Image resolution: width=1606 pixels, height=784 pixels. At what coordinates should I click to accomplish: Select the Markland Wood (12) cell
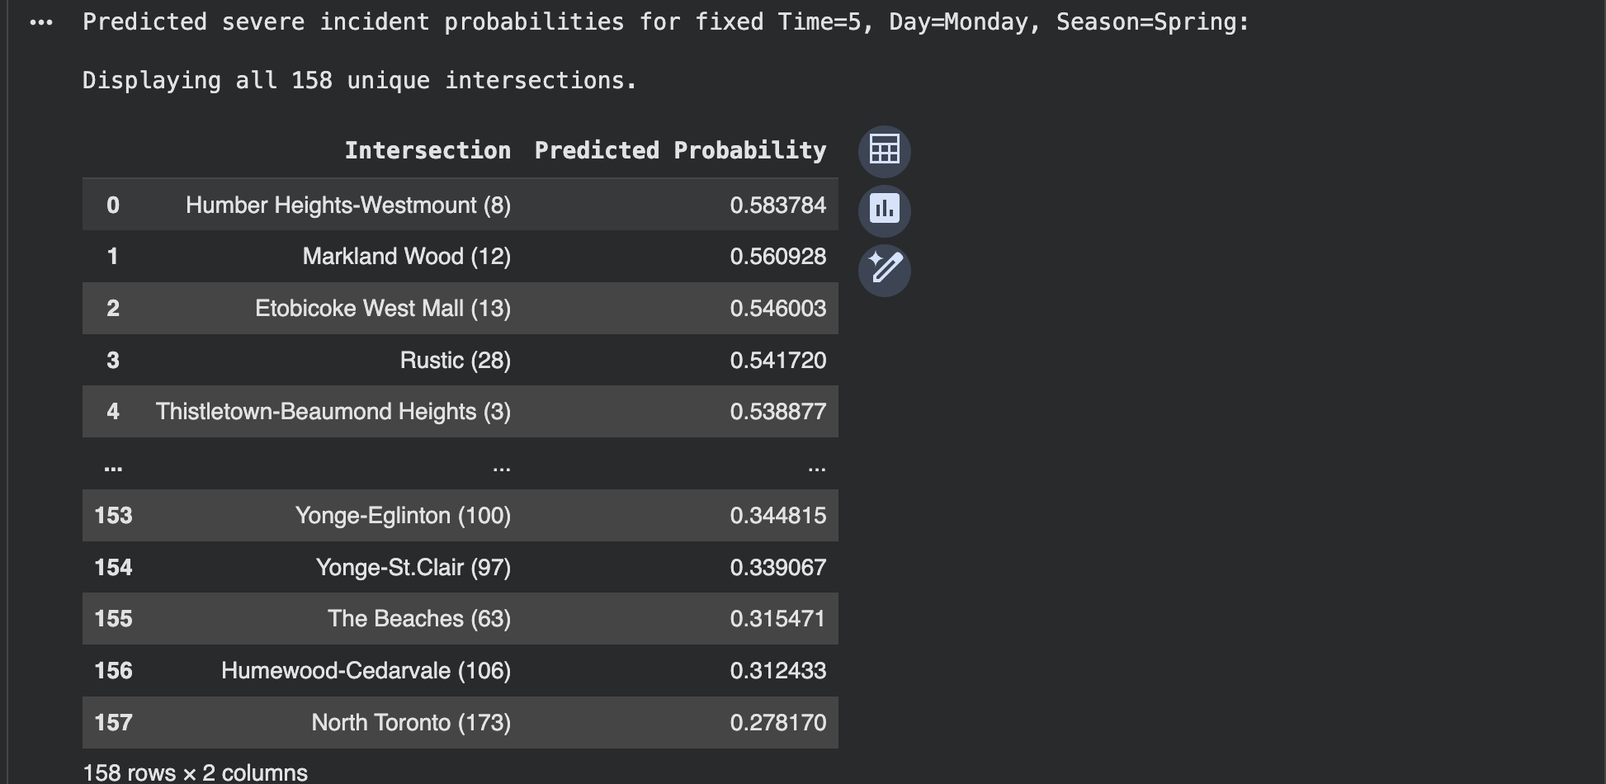click(x=406, y=257)
